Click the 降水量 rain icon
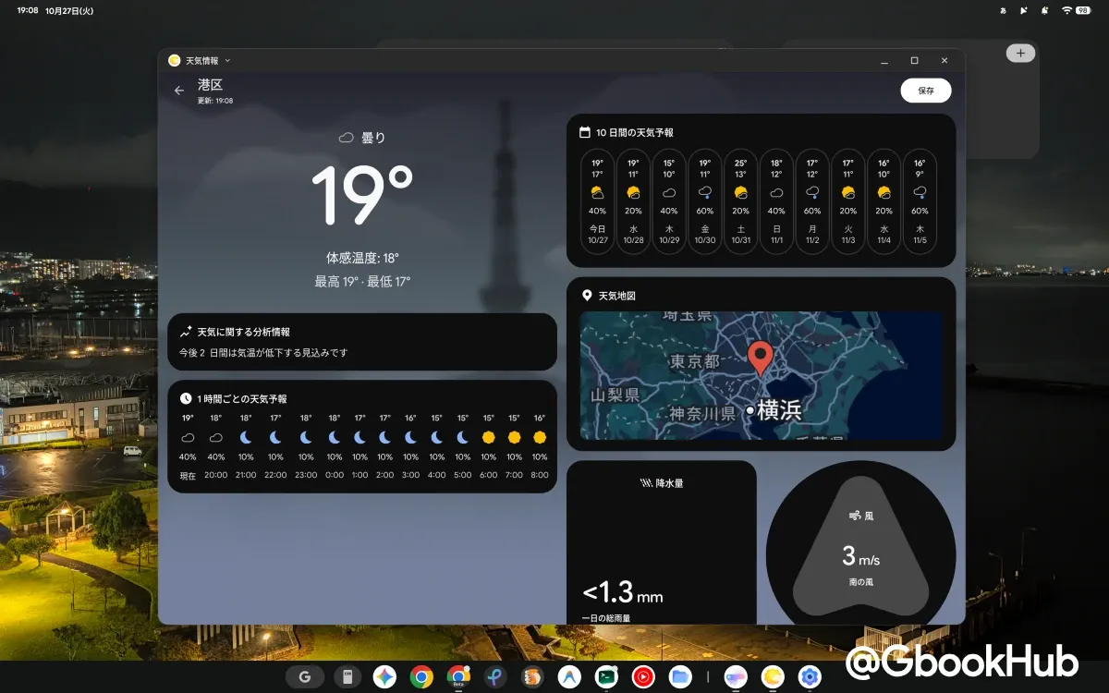This screenshot has height=693, width=1109. coord(647,482)
